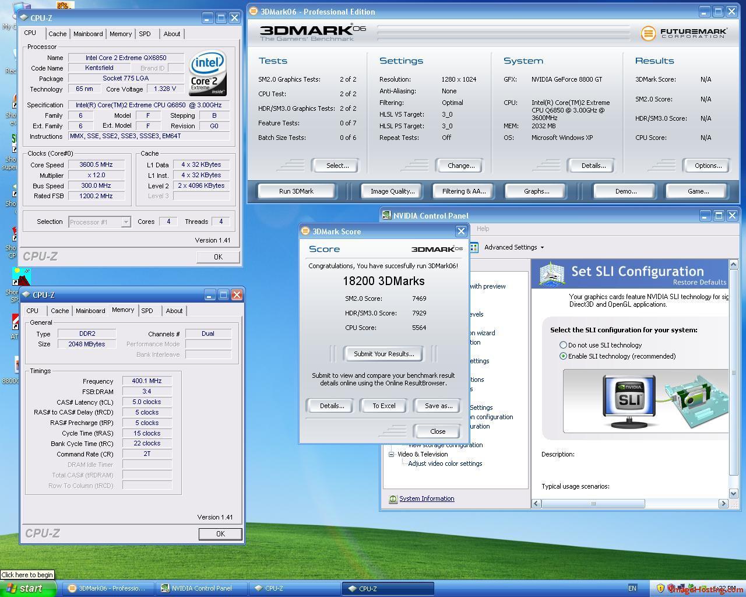
Task: Click OK in lower CPU-Z window
Action: click(220, 534)
